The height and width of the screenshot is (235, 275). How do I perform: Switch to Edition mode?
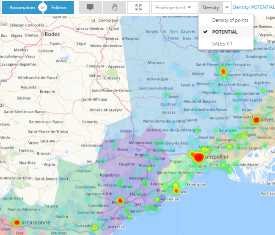(58, 7)
